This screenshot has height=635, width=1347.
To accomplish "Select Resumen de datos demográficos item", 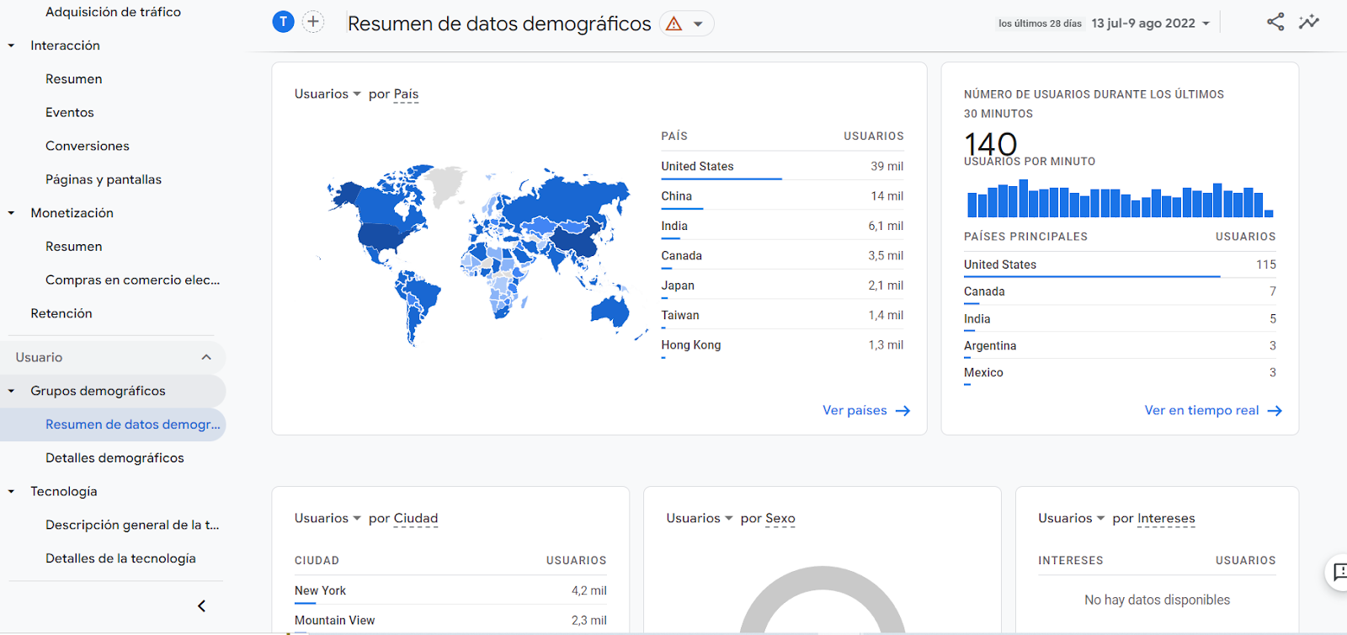I will point(113,424).
